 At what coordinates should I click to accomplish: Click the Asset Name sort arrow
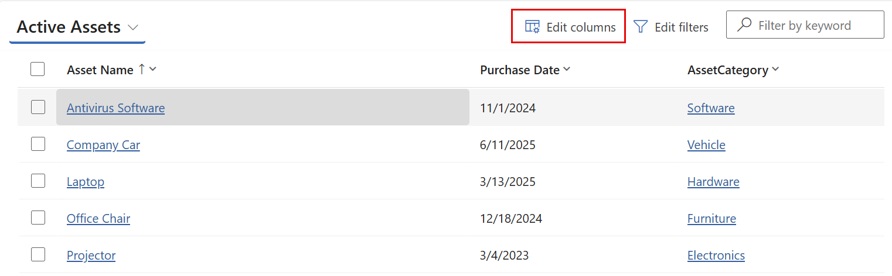(141, 69)
